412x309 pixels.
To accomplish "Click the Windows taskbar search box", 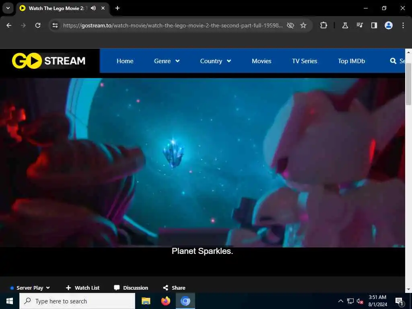I will click(x=77, y=301).
